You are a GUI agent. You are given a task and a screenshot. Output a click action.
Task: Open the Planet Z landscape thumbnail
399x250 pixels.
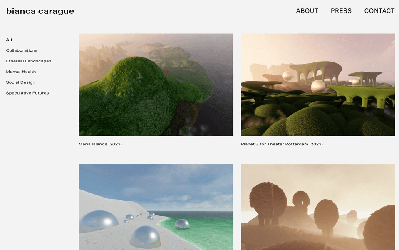pos(318,85)
